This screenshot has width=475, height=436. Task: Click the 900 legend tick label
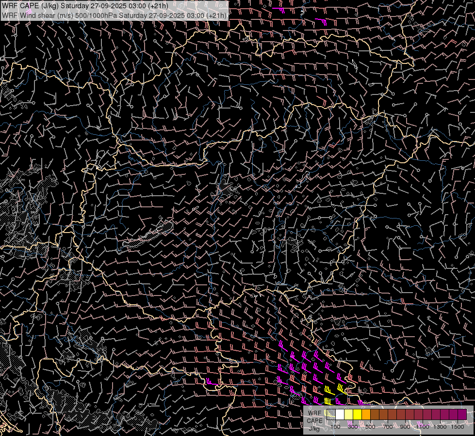(405, 427)
